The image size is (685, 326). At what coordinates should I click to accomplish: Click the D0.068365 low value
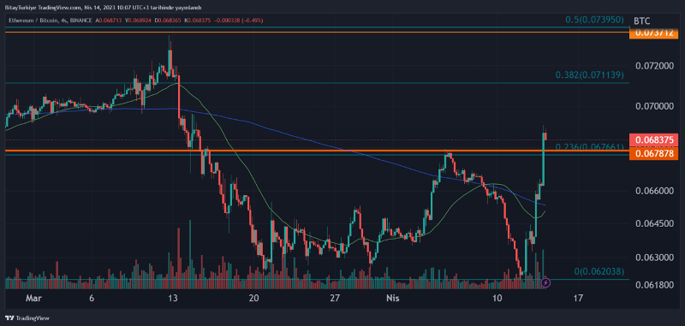169,20
